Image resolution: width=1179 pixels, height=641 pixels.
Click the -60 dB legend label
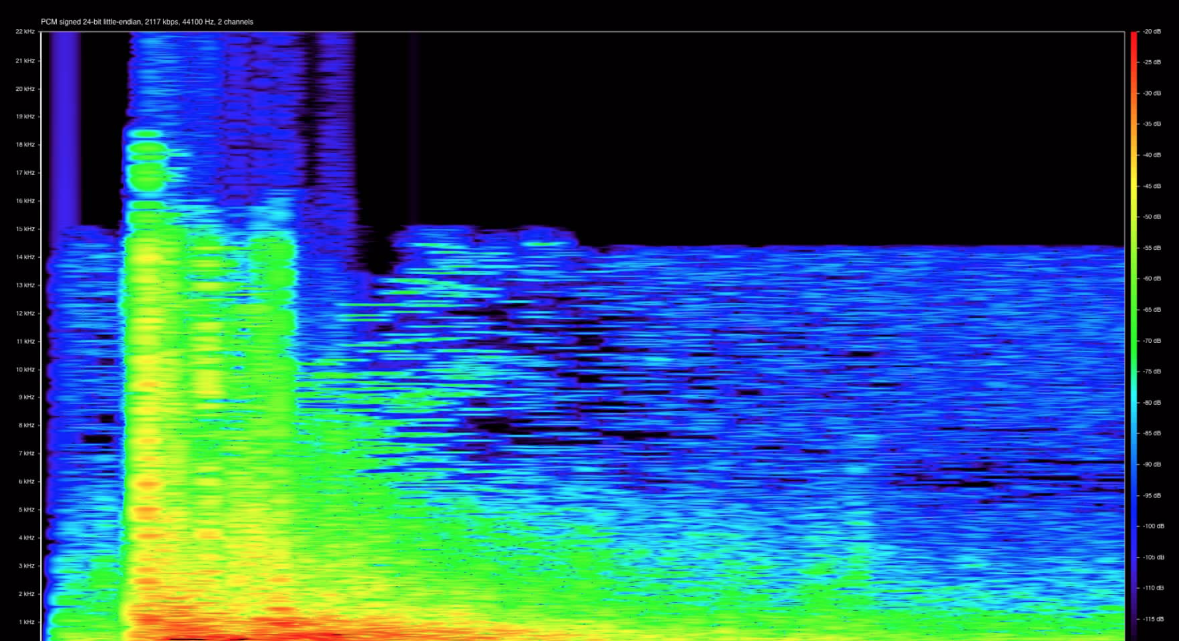coord(1152,279)
